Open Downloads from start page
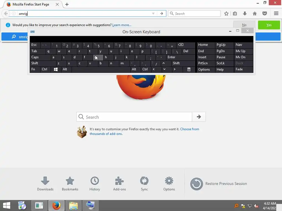 coord(45,184)
